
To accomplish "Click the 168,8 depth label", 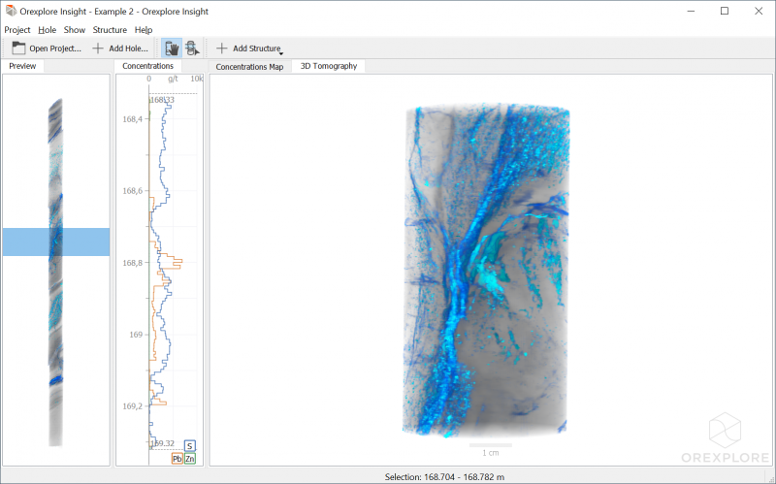I will coord(133,263).
